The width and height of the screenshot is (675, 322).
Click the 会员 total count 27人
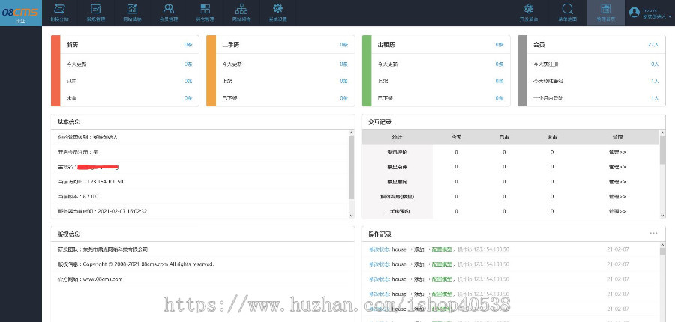(x=653, y=45)
